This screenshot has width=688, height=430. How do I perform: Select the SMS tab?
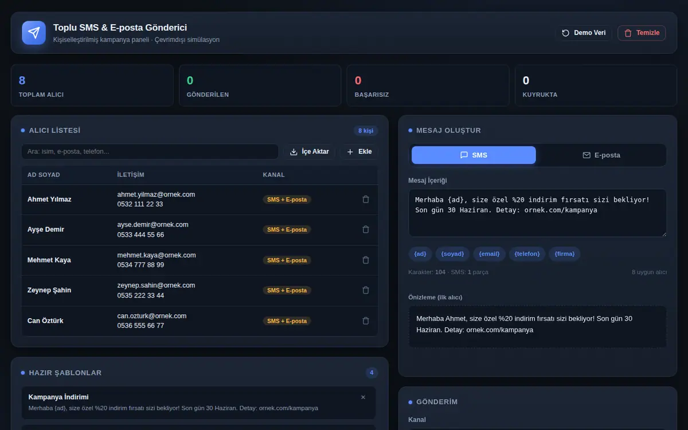tap(474, 155)
